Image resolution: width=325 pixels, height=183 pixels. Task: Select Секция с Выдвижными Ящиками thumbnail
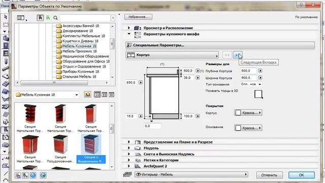91,149
